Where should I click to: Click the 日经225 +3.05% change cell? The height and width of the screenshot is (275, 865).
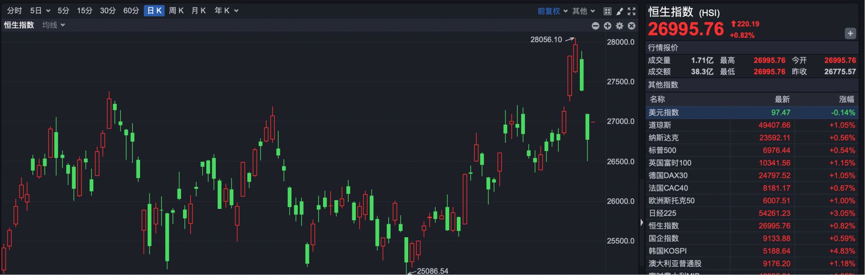842,213
